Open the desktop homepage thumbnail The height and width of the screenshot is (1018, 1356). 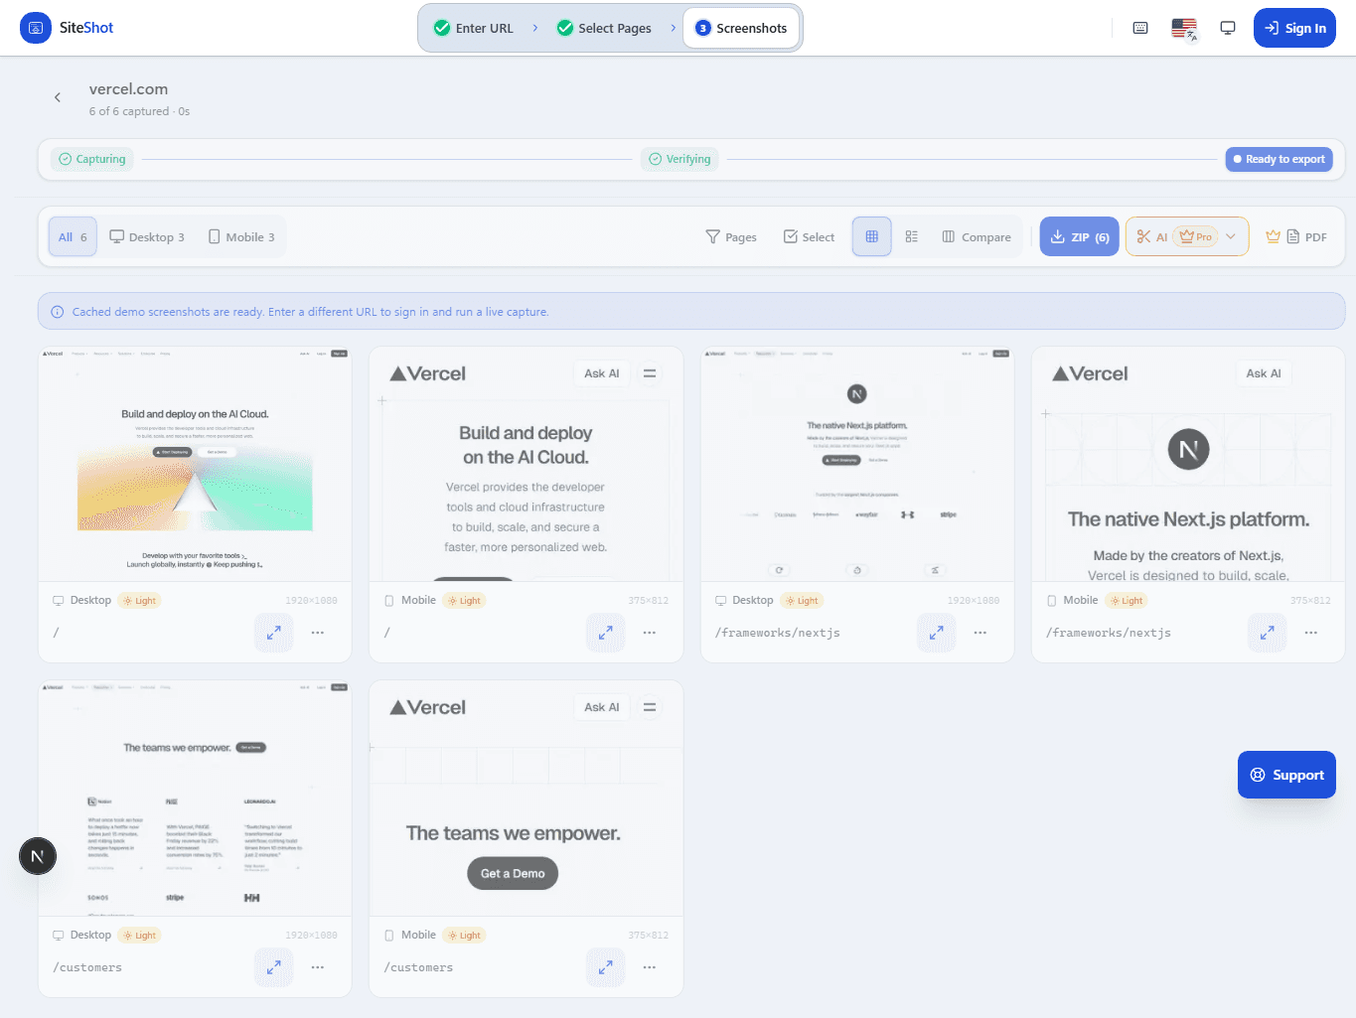click(x=195, y=464)
